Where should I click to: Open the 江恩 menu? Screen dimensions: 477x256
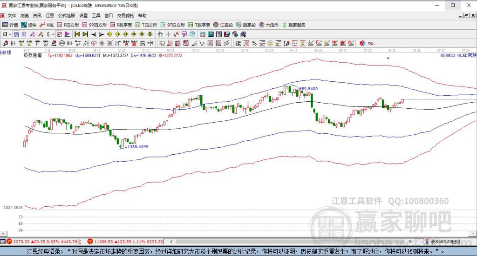tap(49, 15)
